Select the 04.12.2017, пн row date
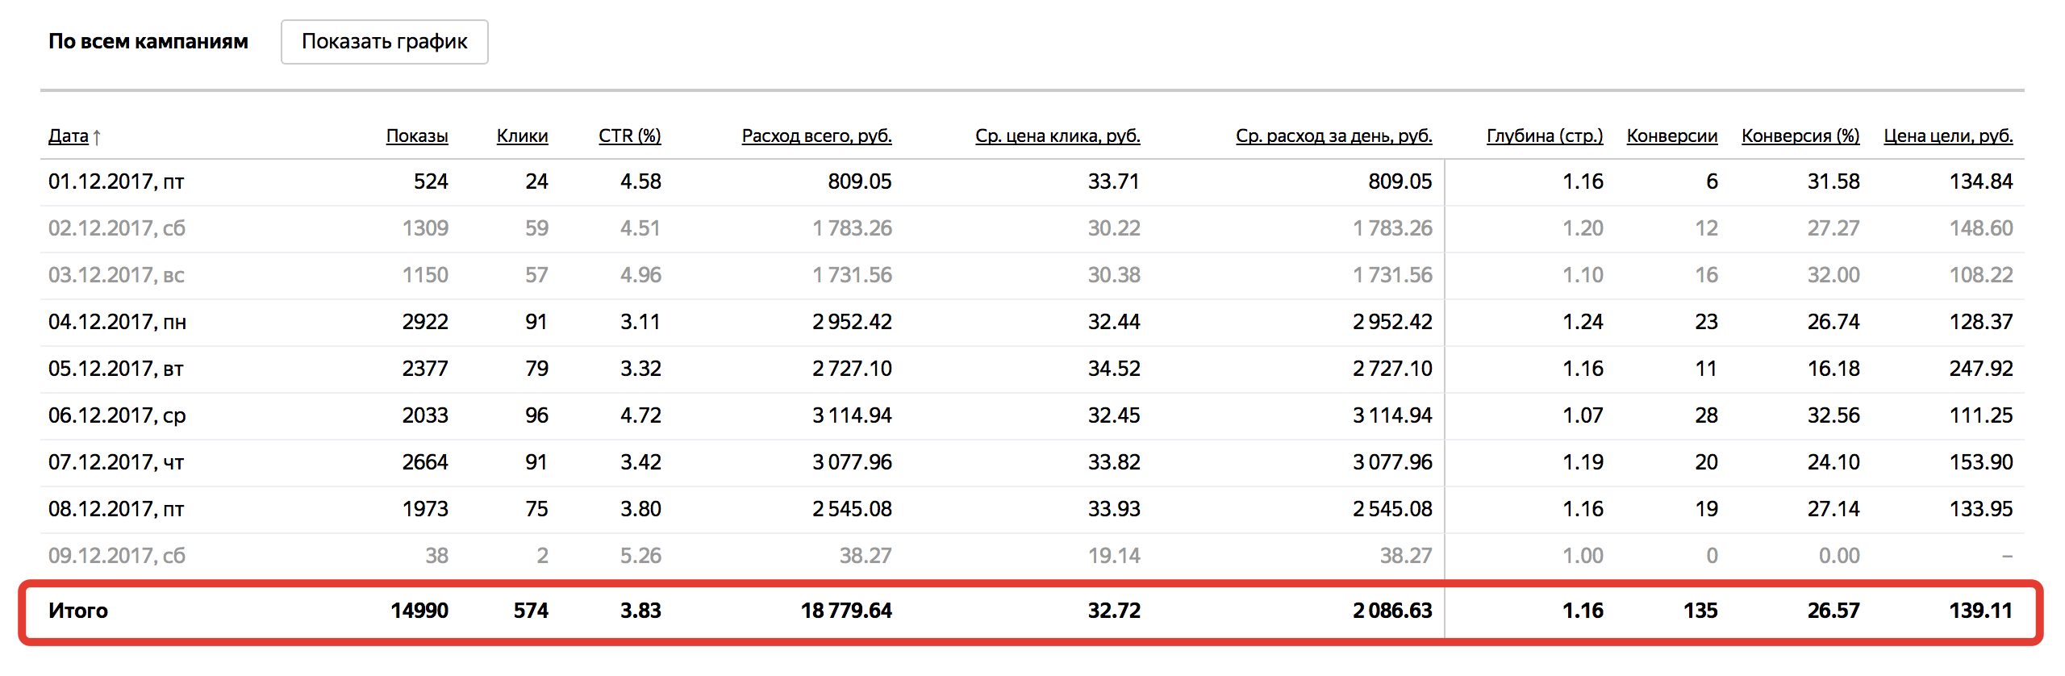 [117, 322]
